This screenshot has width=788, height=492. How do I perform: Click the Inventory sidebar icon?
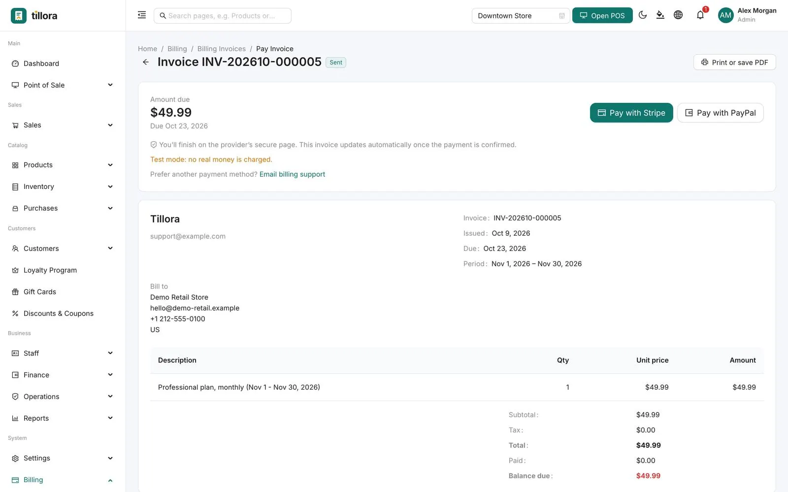(x=15, y=186)
